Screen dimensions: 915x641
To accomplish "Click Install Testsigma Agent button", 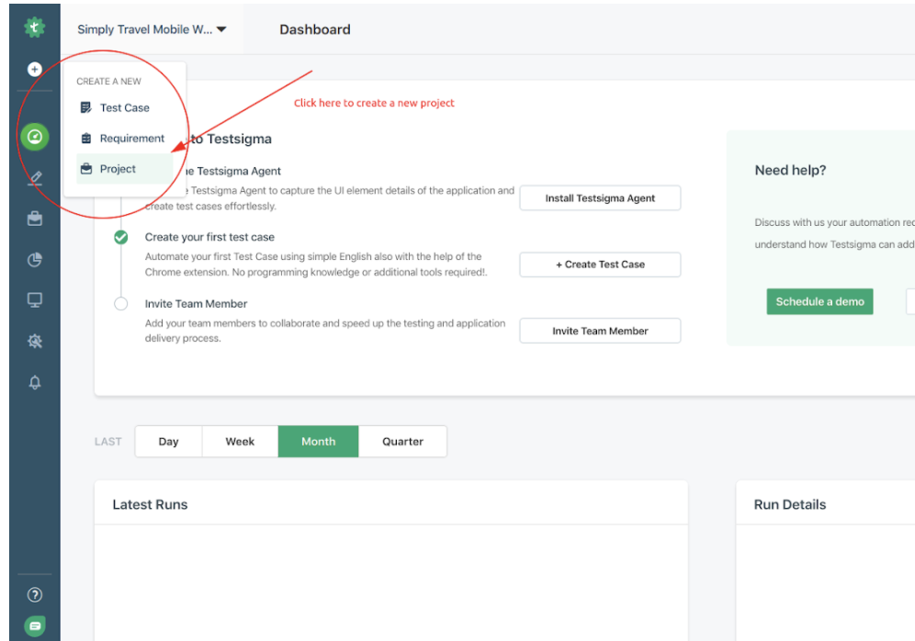I will coord(600,198).
